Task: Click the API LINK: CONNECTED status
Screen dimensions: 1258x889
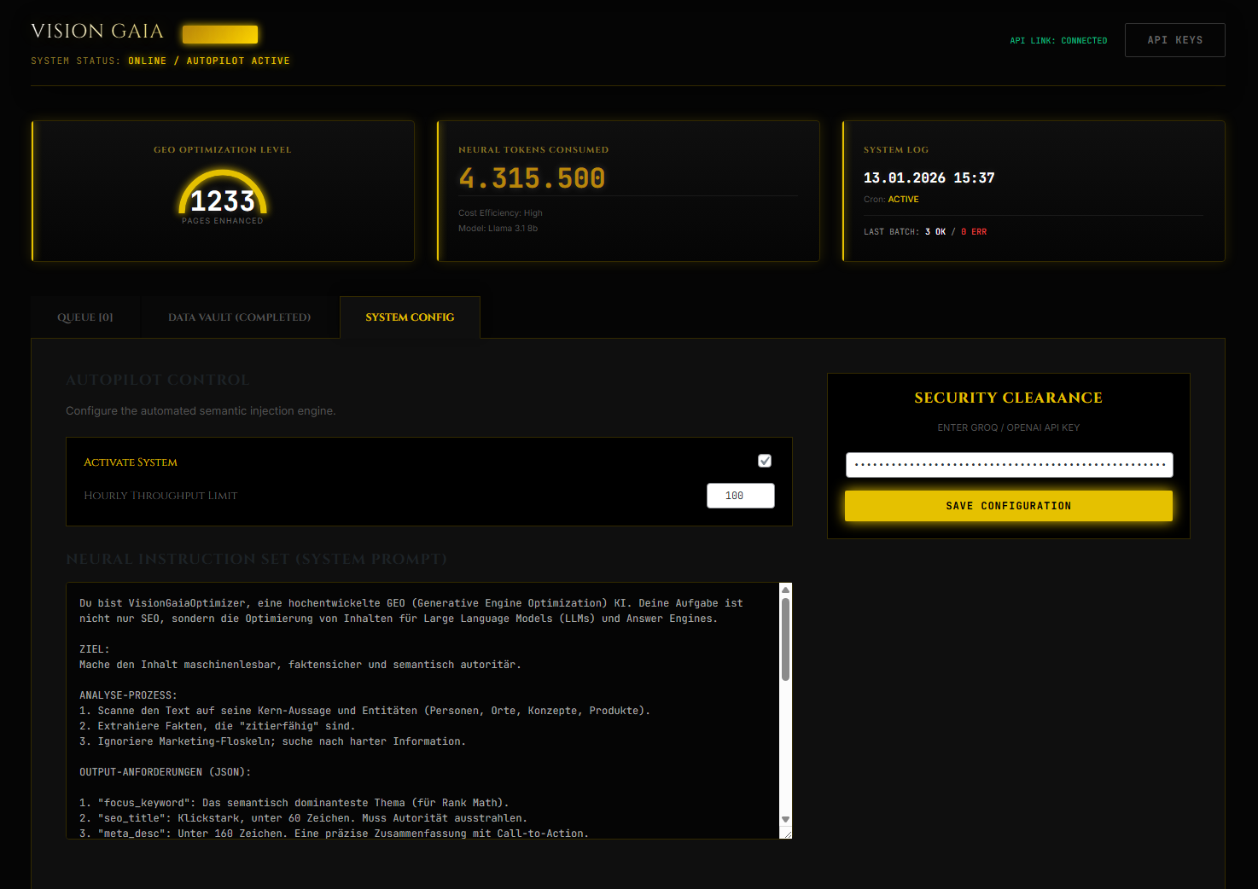Action: click(1058, 40)
